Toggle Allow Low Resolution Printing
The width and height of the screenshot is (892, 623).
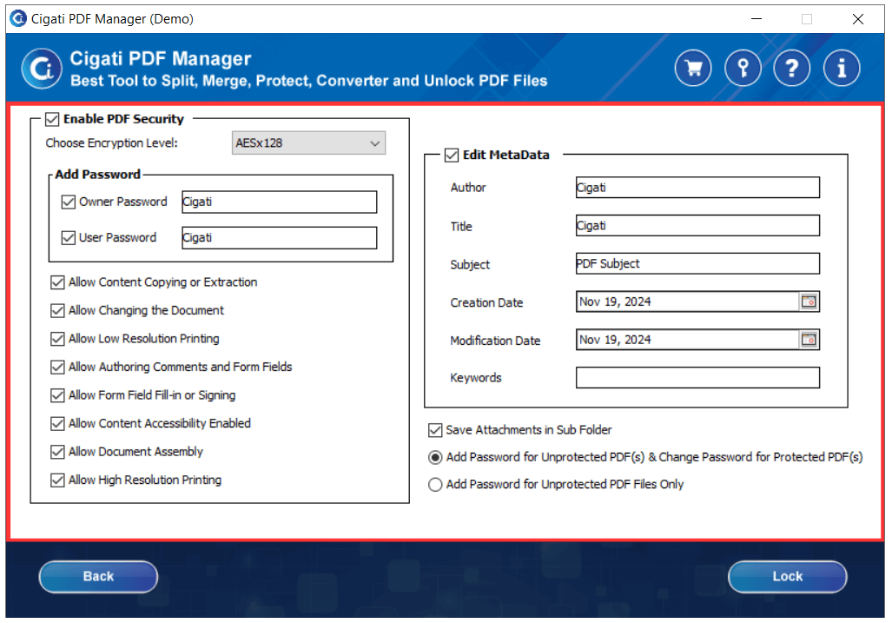tap(57, 339)
